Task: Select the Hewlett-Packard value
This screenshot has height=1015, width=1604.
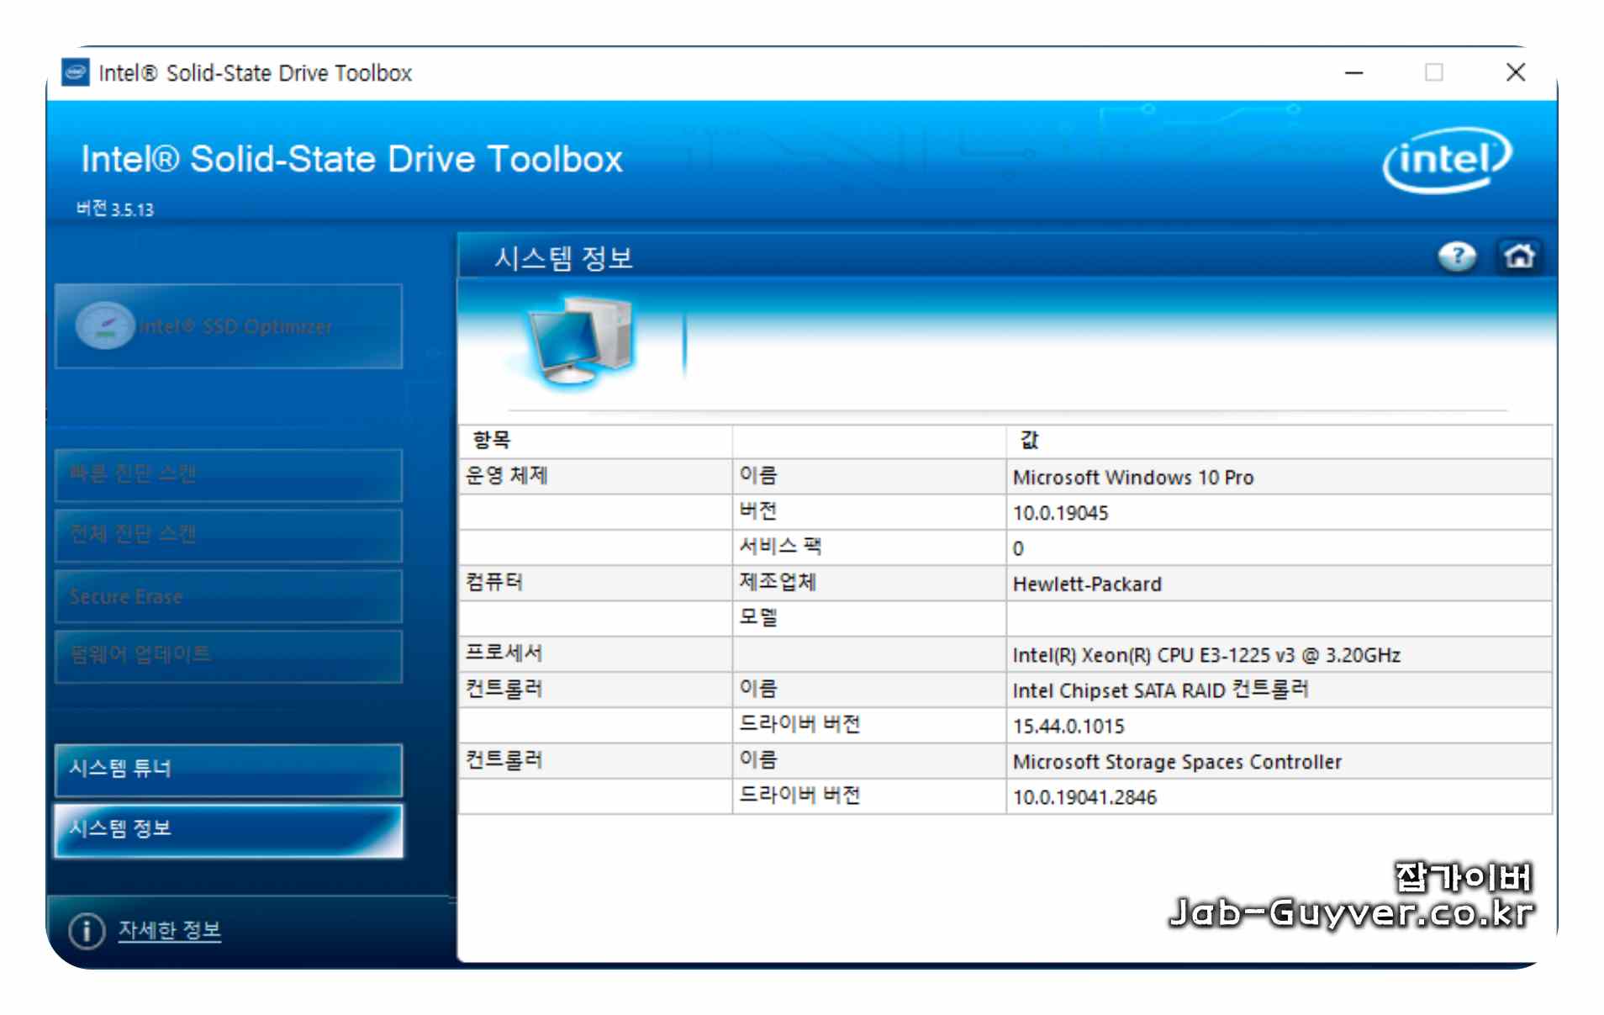Action: (1278, 583)
